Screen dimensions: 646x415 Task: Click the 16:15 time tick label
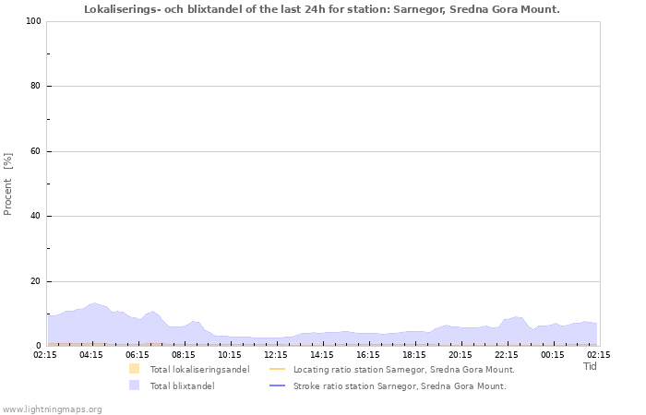(x=368, y=354)
